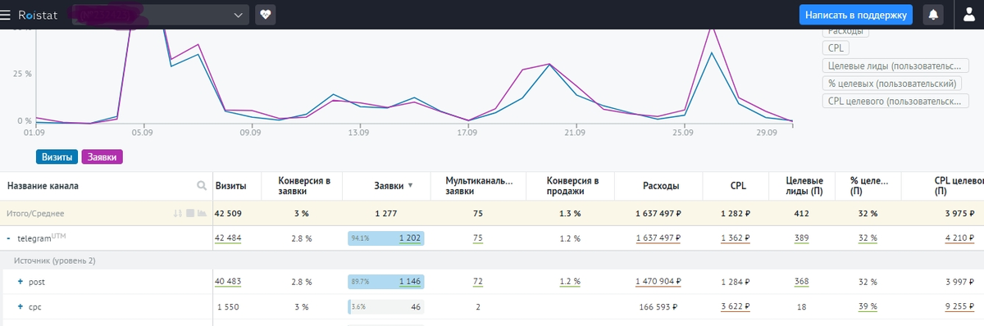The width and height of the screenshot is (984, 326).
Task: Toggle the Визиты chart series
Action: point(57,156)
